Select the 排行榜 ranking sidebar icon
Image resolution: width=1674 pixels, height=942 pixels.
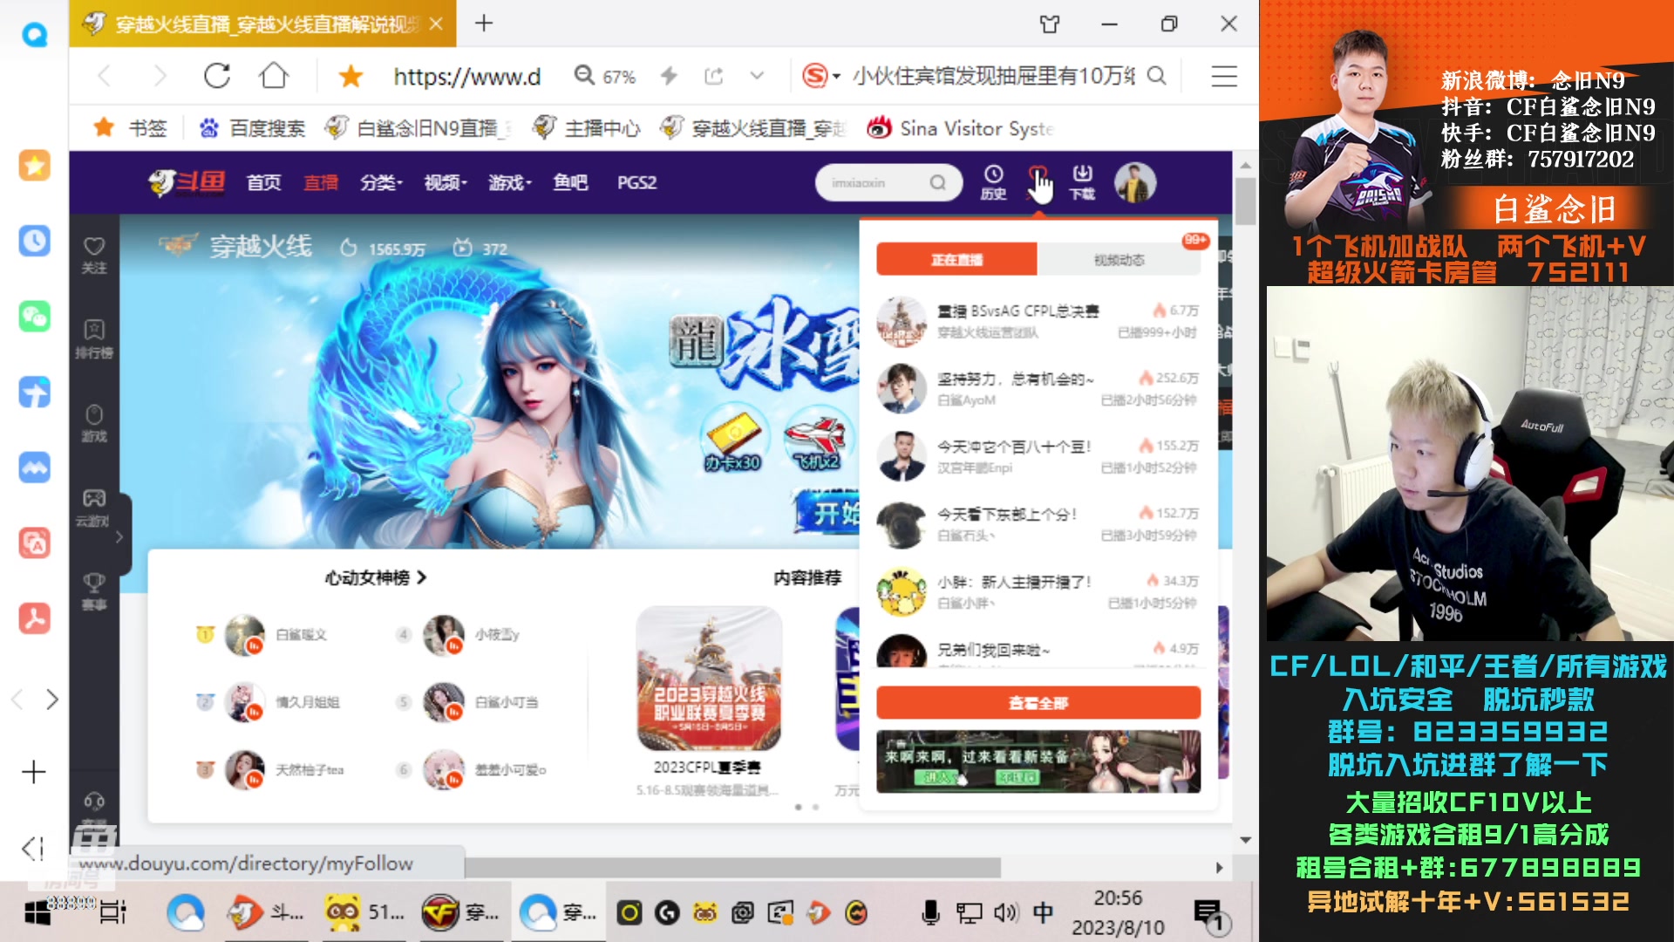pyautogui.click(x=94, y=340)
